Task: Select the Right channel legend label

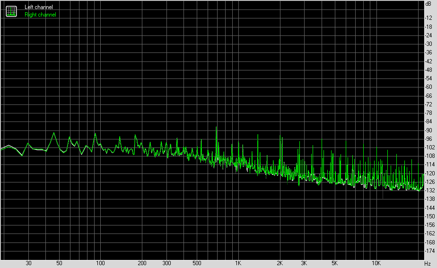Action: [x=40, y=15]
